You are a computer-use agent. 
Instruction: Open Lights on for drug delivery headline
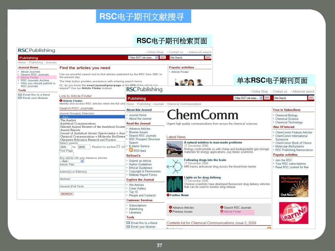pos(202,177)
